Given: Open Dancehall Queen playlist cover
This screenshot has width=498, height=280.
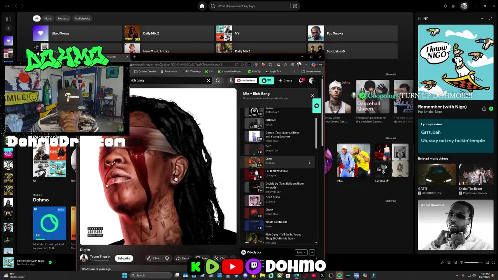Looking at the screenshot, I should click(x=372, y=96).
